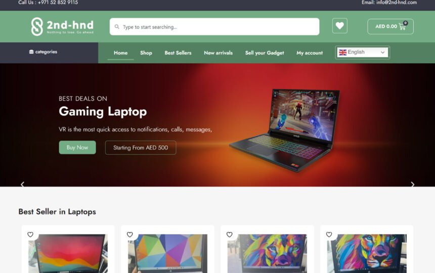Click the search magnifier icon
This screenshot has width=435, height=273.
[x=117, y=27]
